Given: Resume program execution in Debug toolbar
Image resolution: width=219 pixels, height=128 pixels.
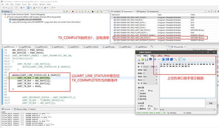Looking at the screenshot, I should click(67, 11).
